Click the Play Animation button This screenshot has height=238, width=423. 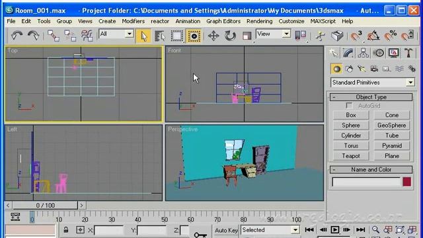click(335, 230)
